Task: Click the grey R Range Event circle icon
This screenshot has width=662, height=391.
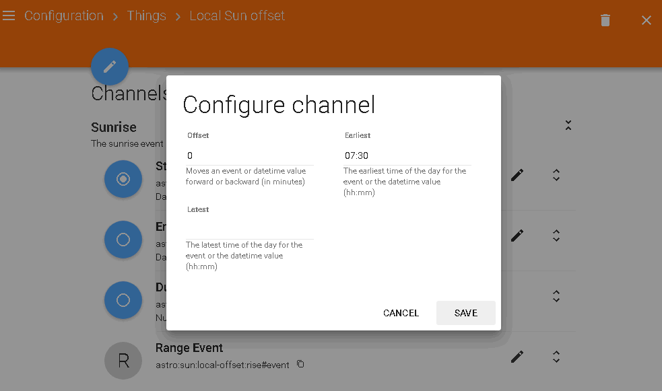Action: (123, 361)
